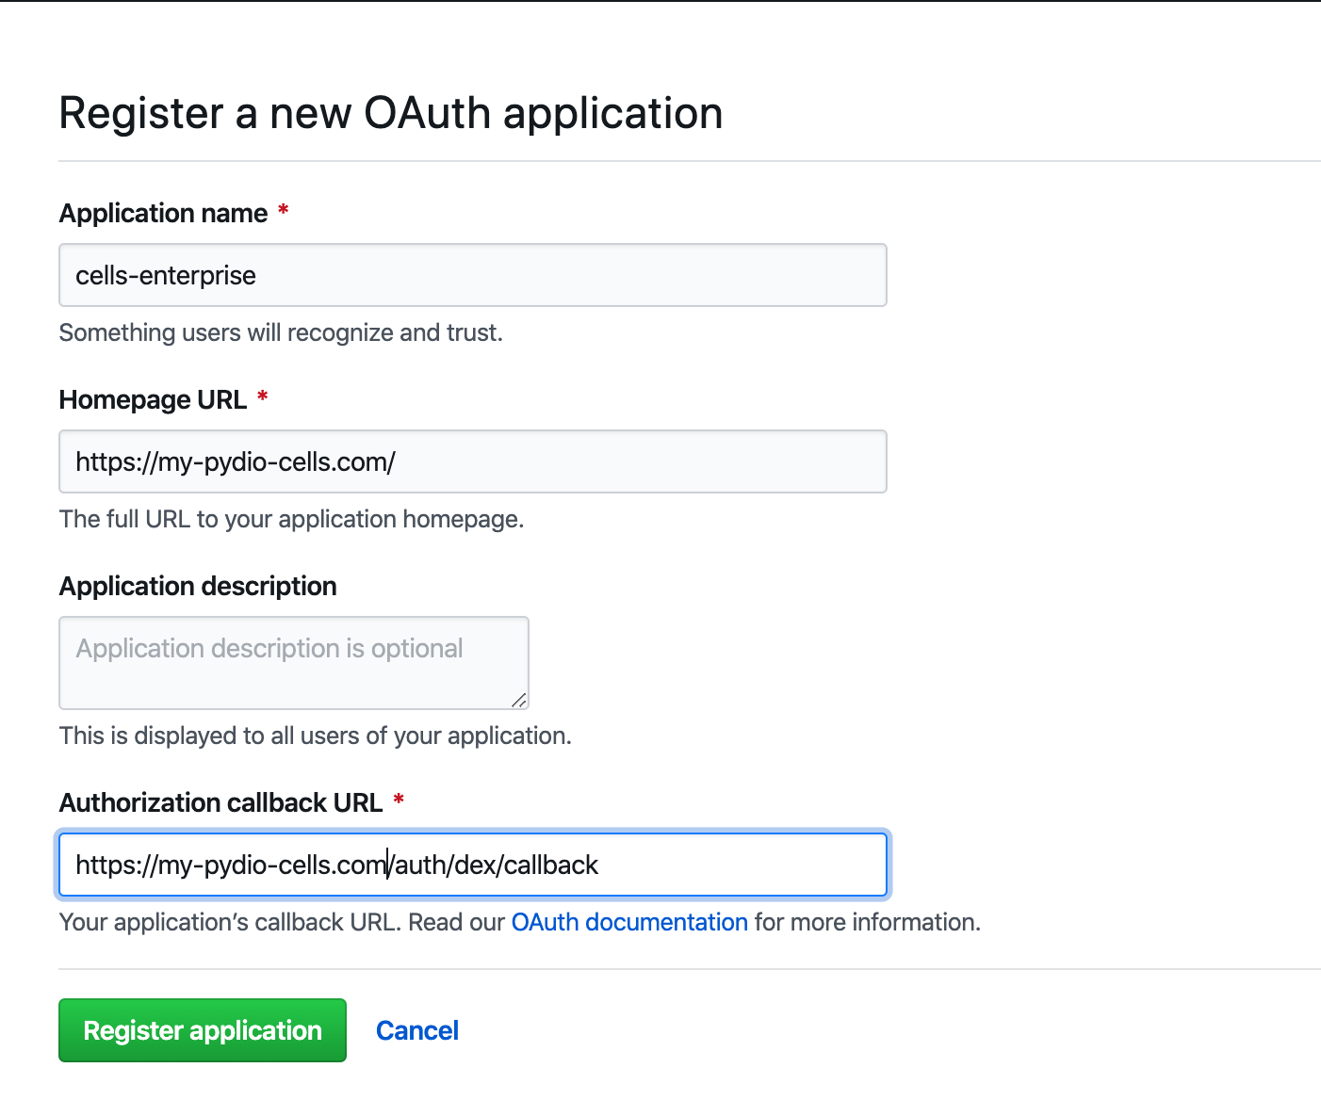Screen dimensions: 1321x1100
Task: Click the "Homepage URL" field label
Action: pos(153,399)
